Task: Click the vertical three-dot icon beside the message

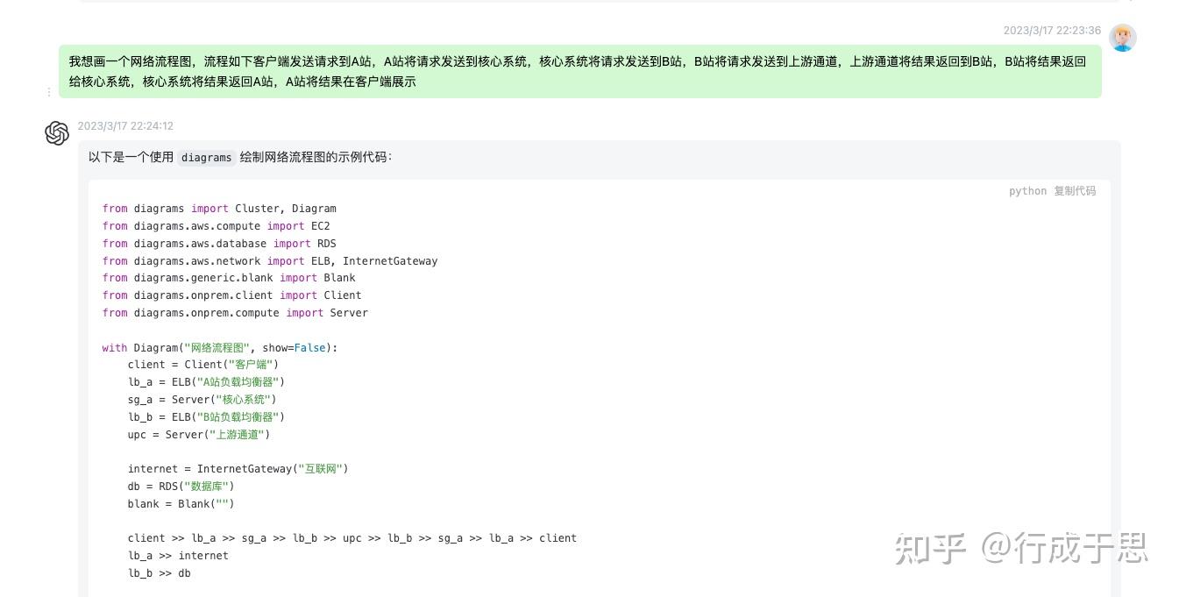Action: tap(49, 92)
